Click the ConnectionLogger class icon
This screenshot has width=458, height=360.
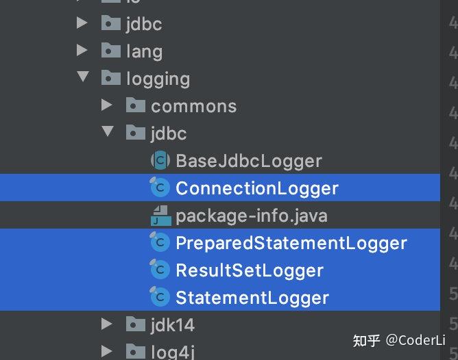[160, 188]
